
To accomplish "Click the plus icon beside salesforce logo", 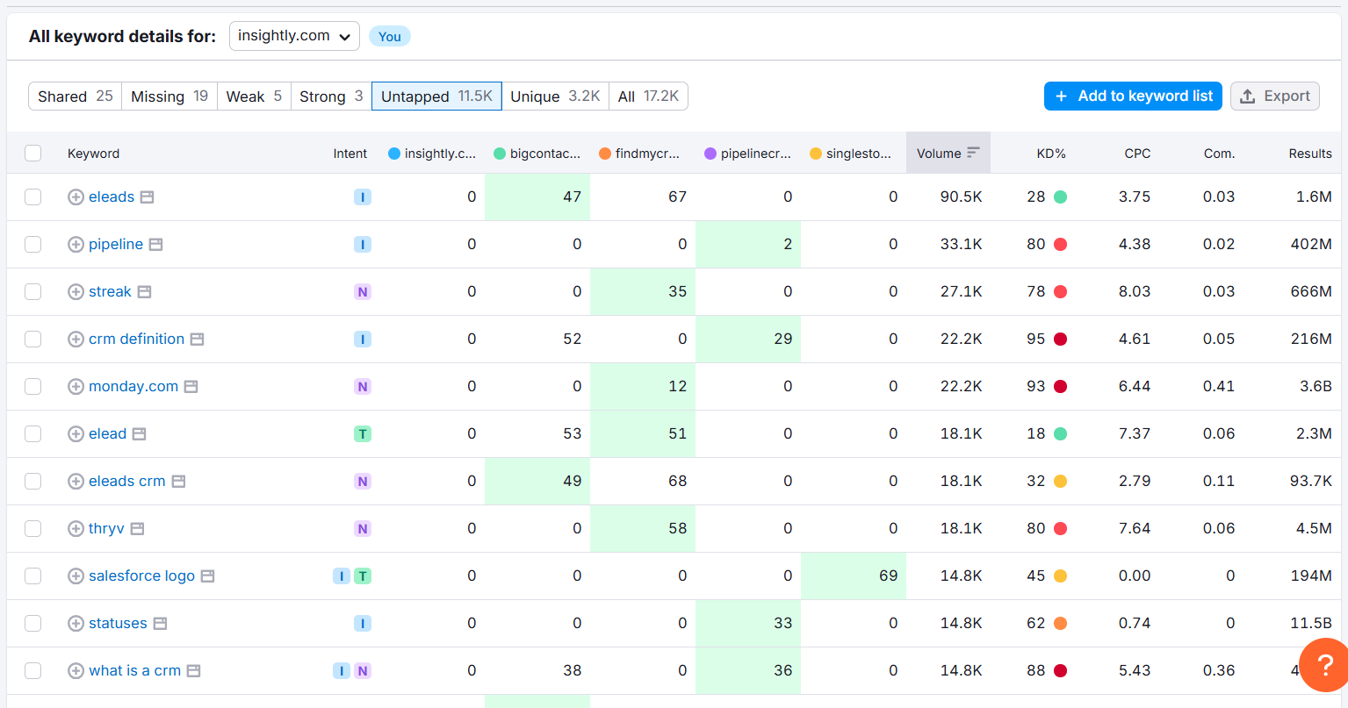I will point(76,576).
